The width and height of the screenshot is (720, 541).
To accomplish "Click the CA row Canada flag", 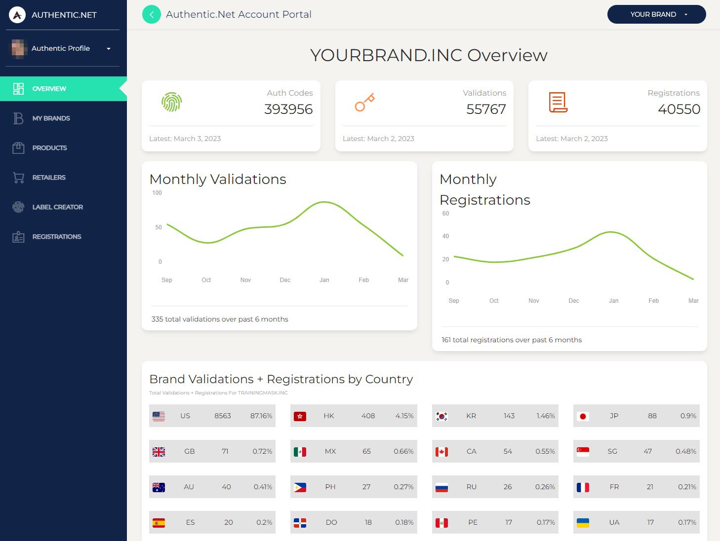I will [x=441, y=452].
